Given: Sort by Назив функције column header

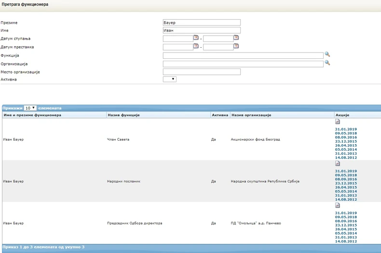Looking at the screenshot, I should 123,115.
